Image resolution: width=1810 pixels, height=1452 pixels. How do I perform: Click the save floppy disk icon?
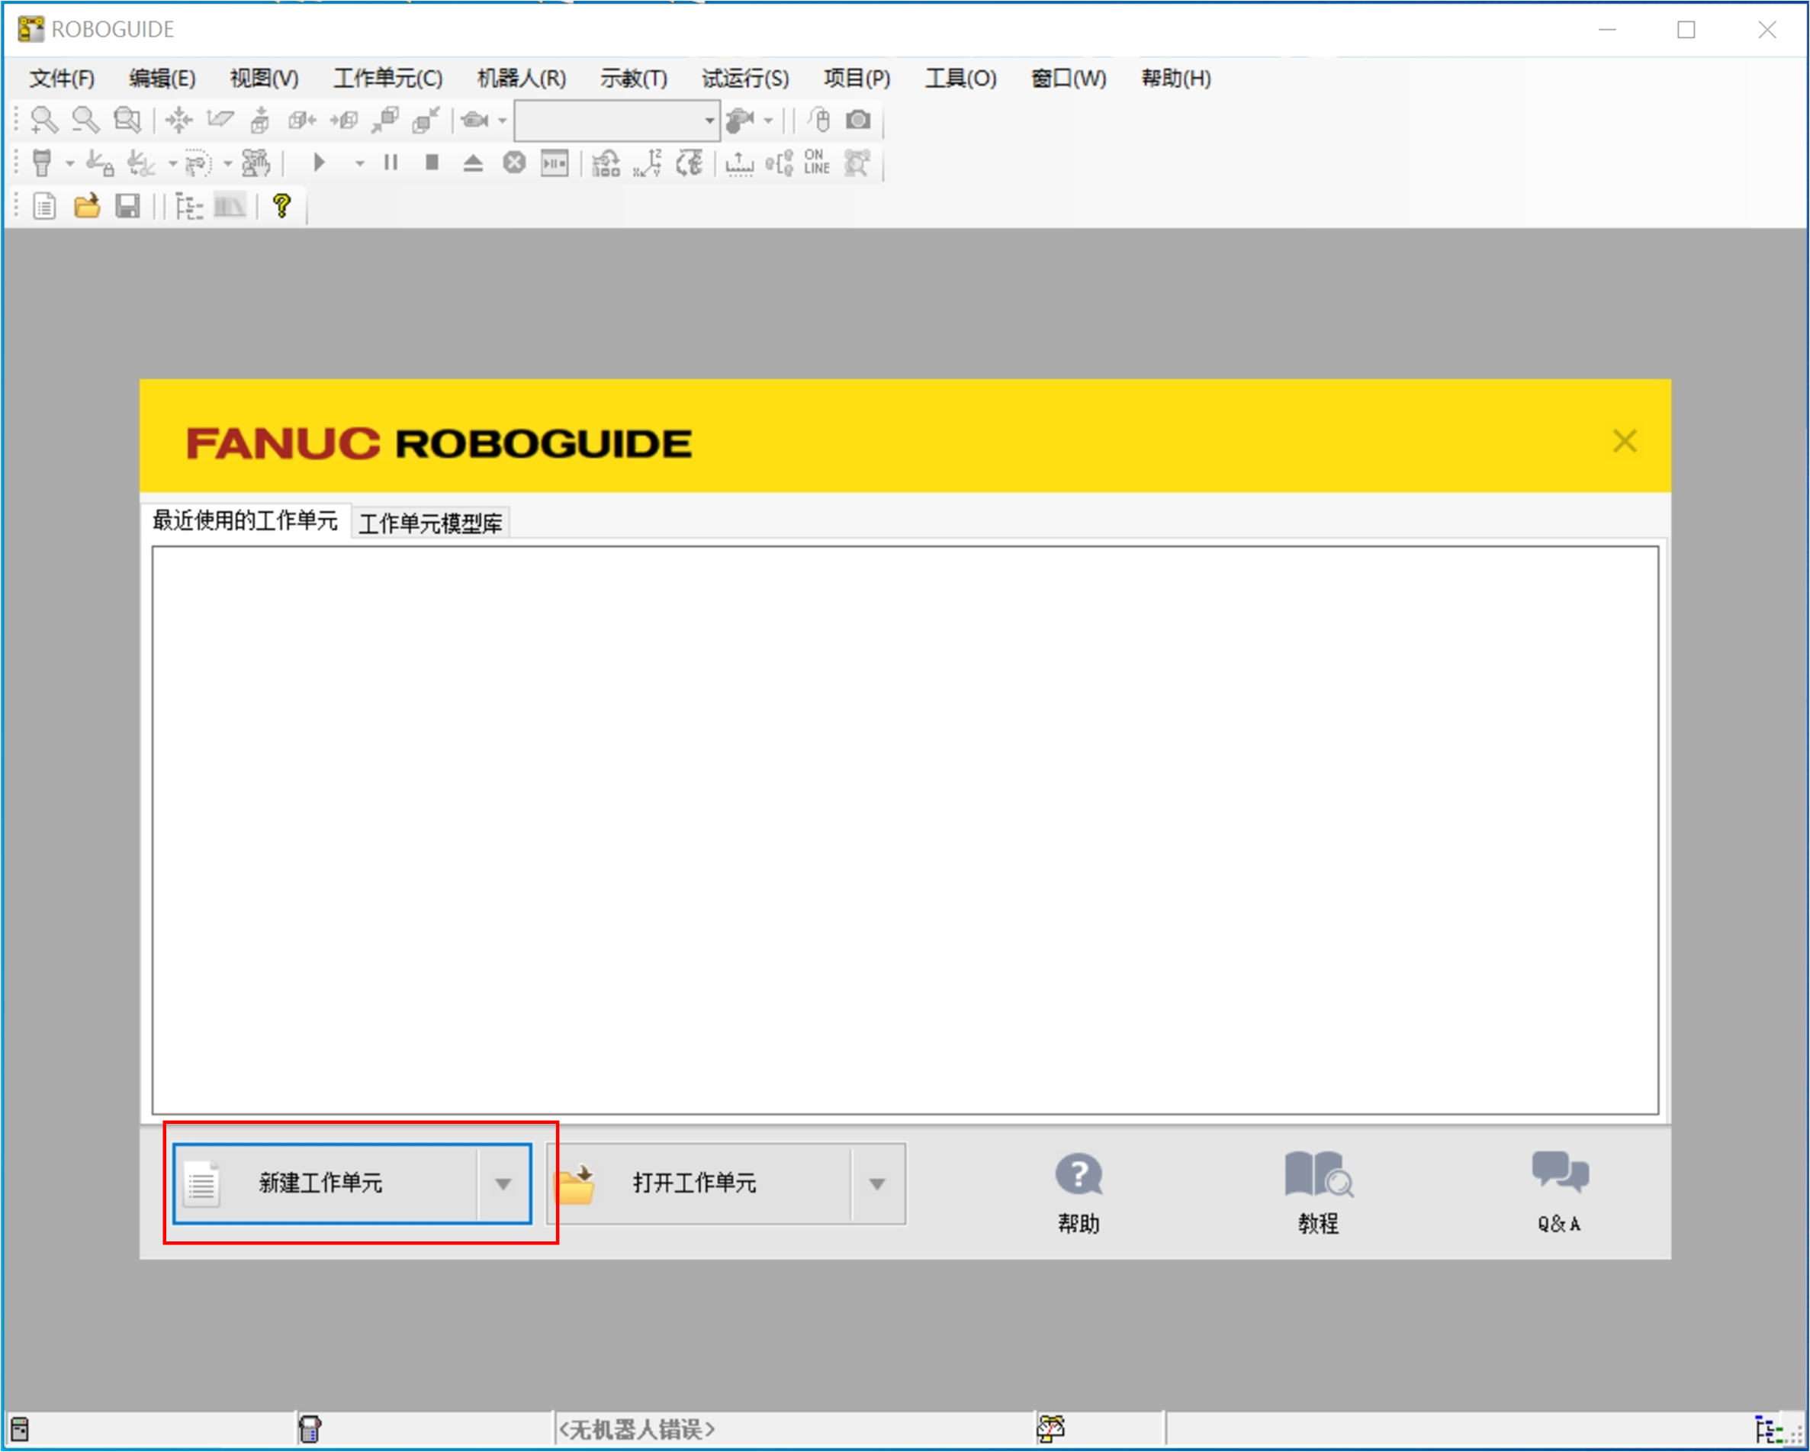127,206
